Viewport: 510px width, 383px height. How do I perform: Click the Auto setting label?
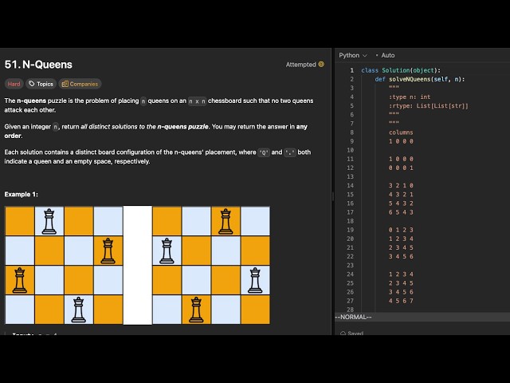388,55
